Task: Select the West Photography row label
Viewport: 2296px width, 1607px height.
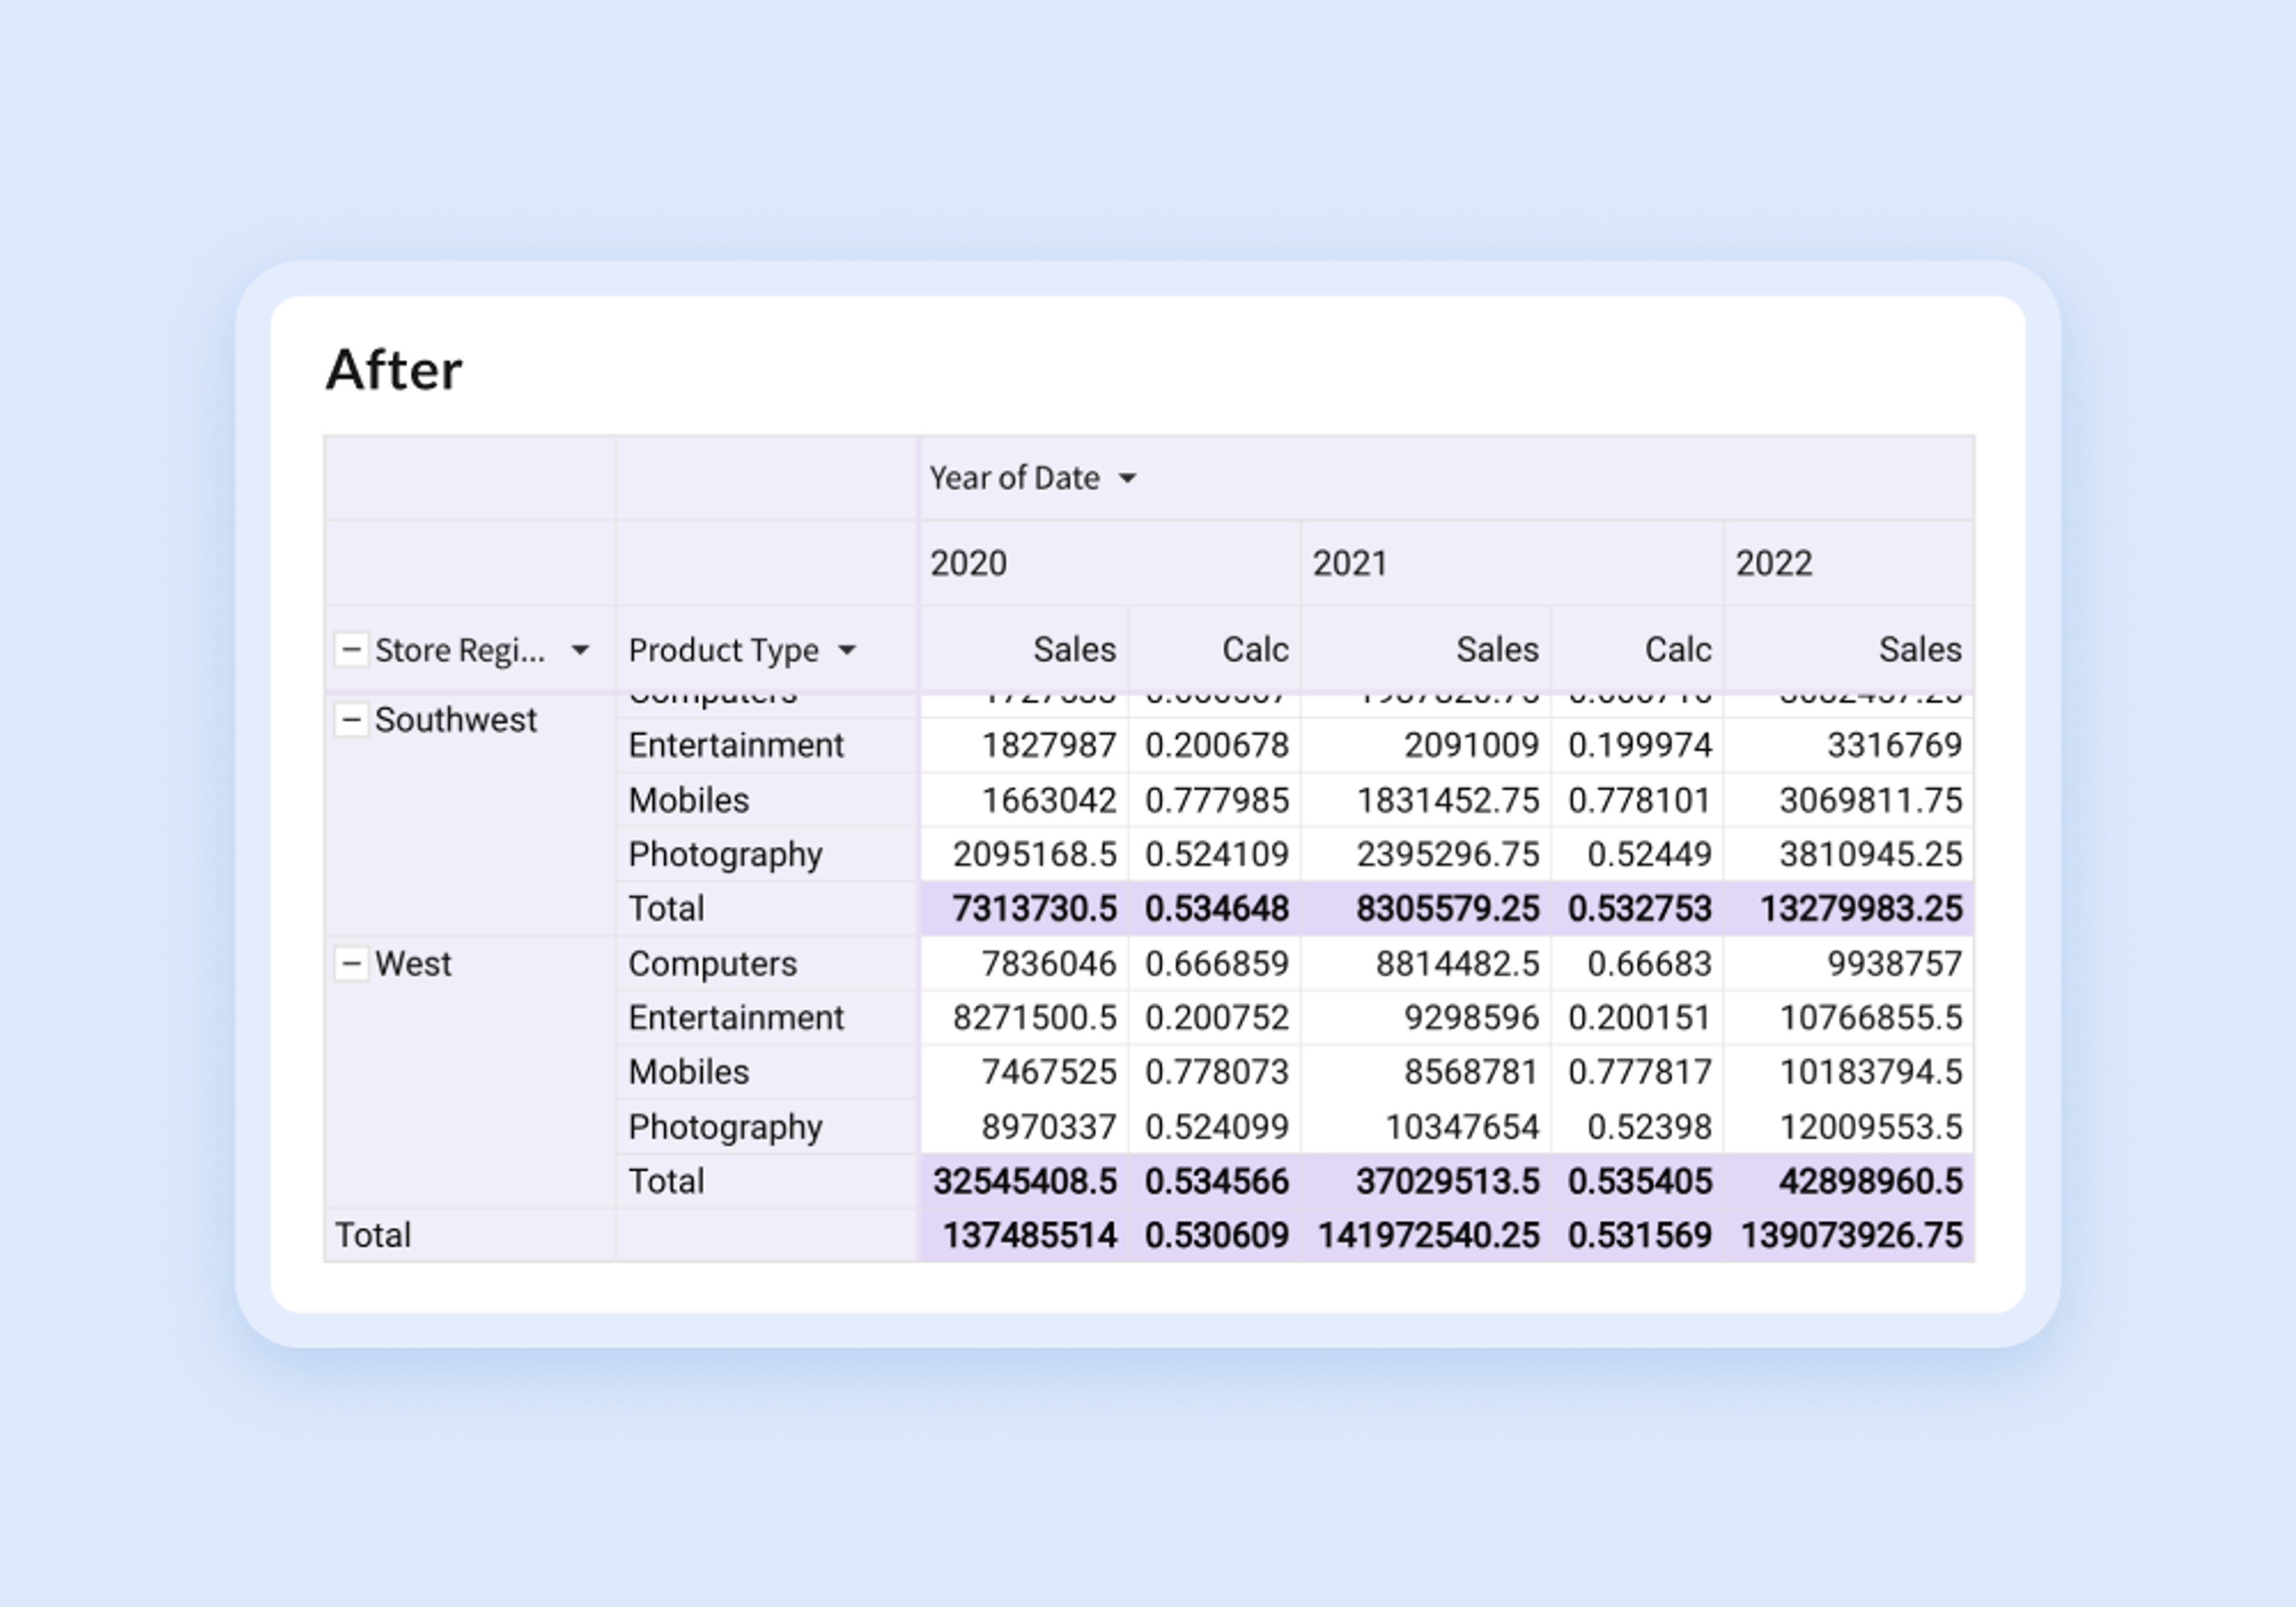Action: pyautogui.click(x=725, y=1127)
